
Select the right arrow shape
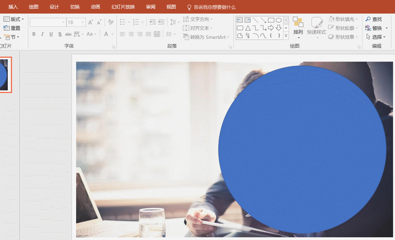pos(271,28)
